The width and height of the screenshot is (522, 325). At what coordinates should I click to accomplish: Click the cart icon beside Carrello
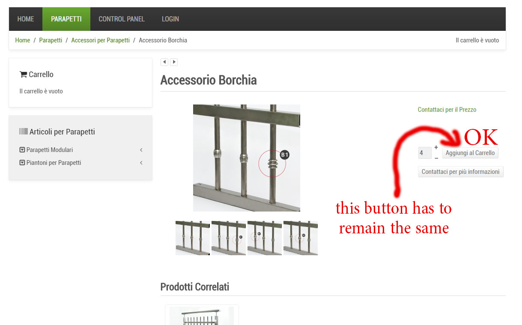[23, 75]
